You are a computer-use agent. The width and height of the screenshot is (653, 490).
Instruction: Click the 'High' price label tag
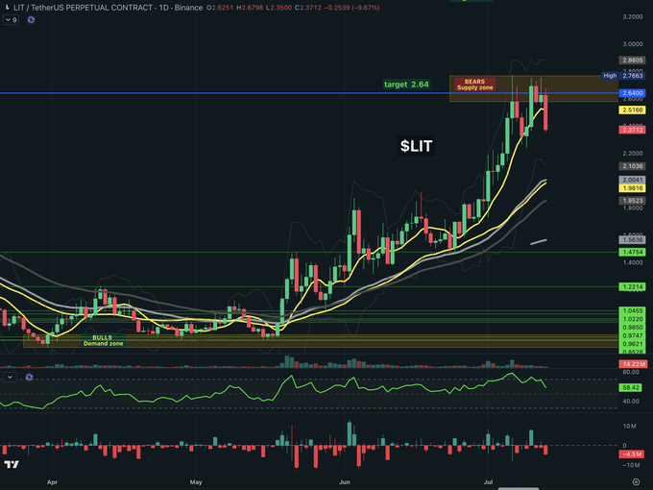coord(610,75)
